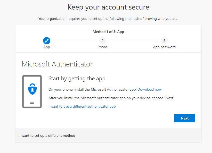The image size is (212, 153).
Task: Click the blue pencil icon for the App step
Action: [47, 41]
